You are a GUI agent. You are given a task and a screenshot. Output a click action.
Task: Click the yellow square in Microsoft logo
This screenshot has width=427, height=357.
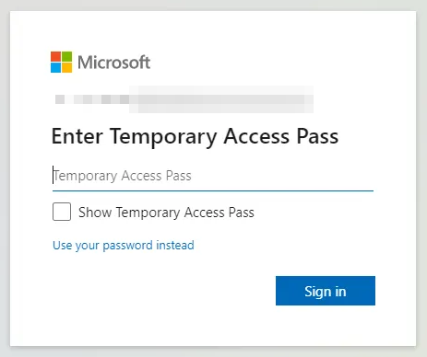point(67,68)
